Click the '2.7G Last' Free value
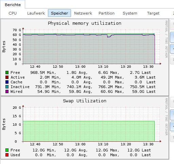The image size is (174, 164). tap(140, 73)
